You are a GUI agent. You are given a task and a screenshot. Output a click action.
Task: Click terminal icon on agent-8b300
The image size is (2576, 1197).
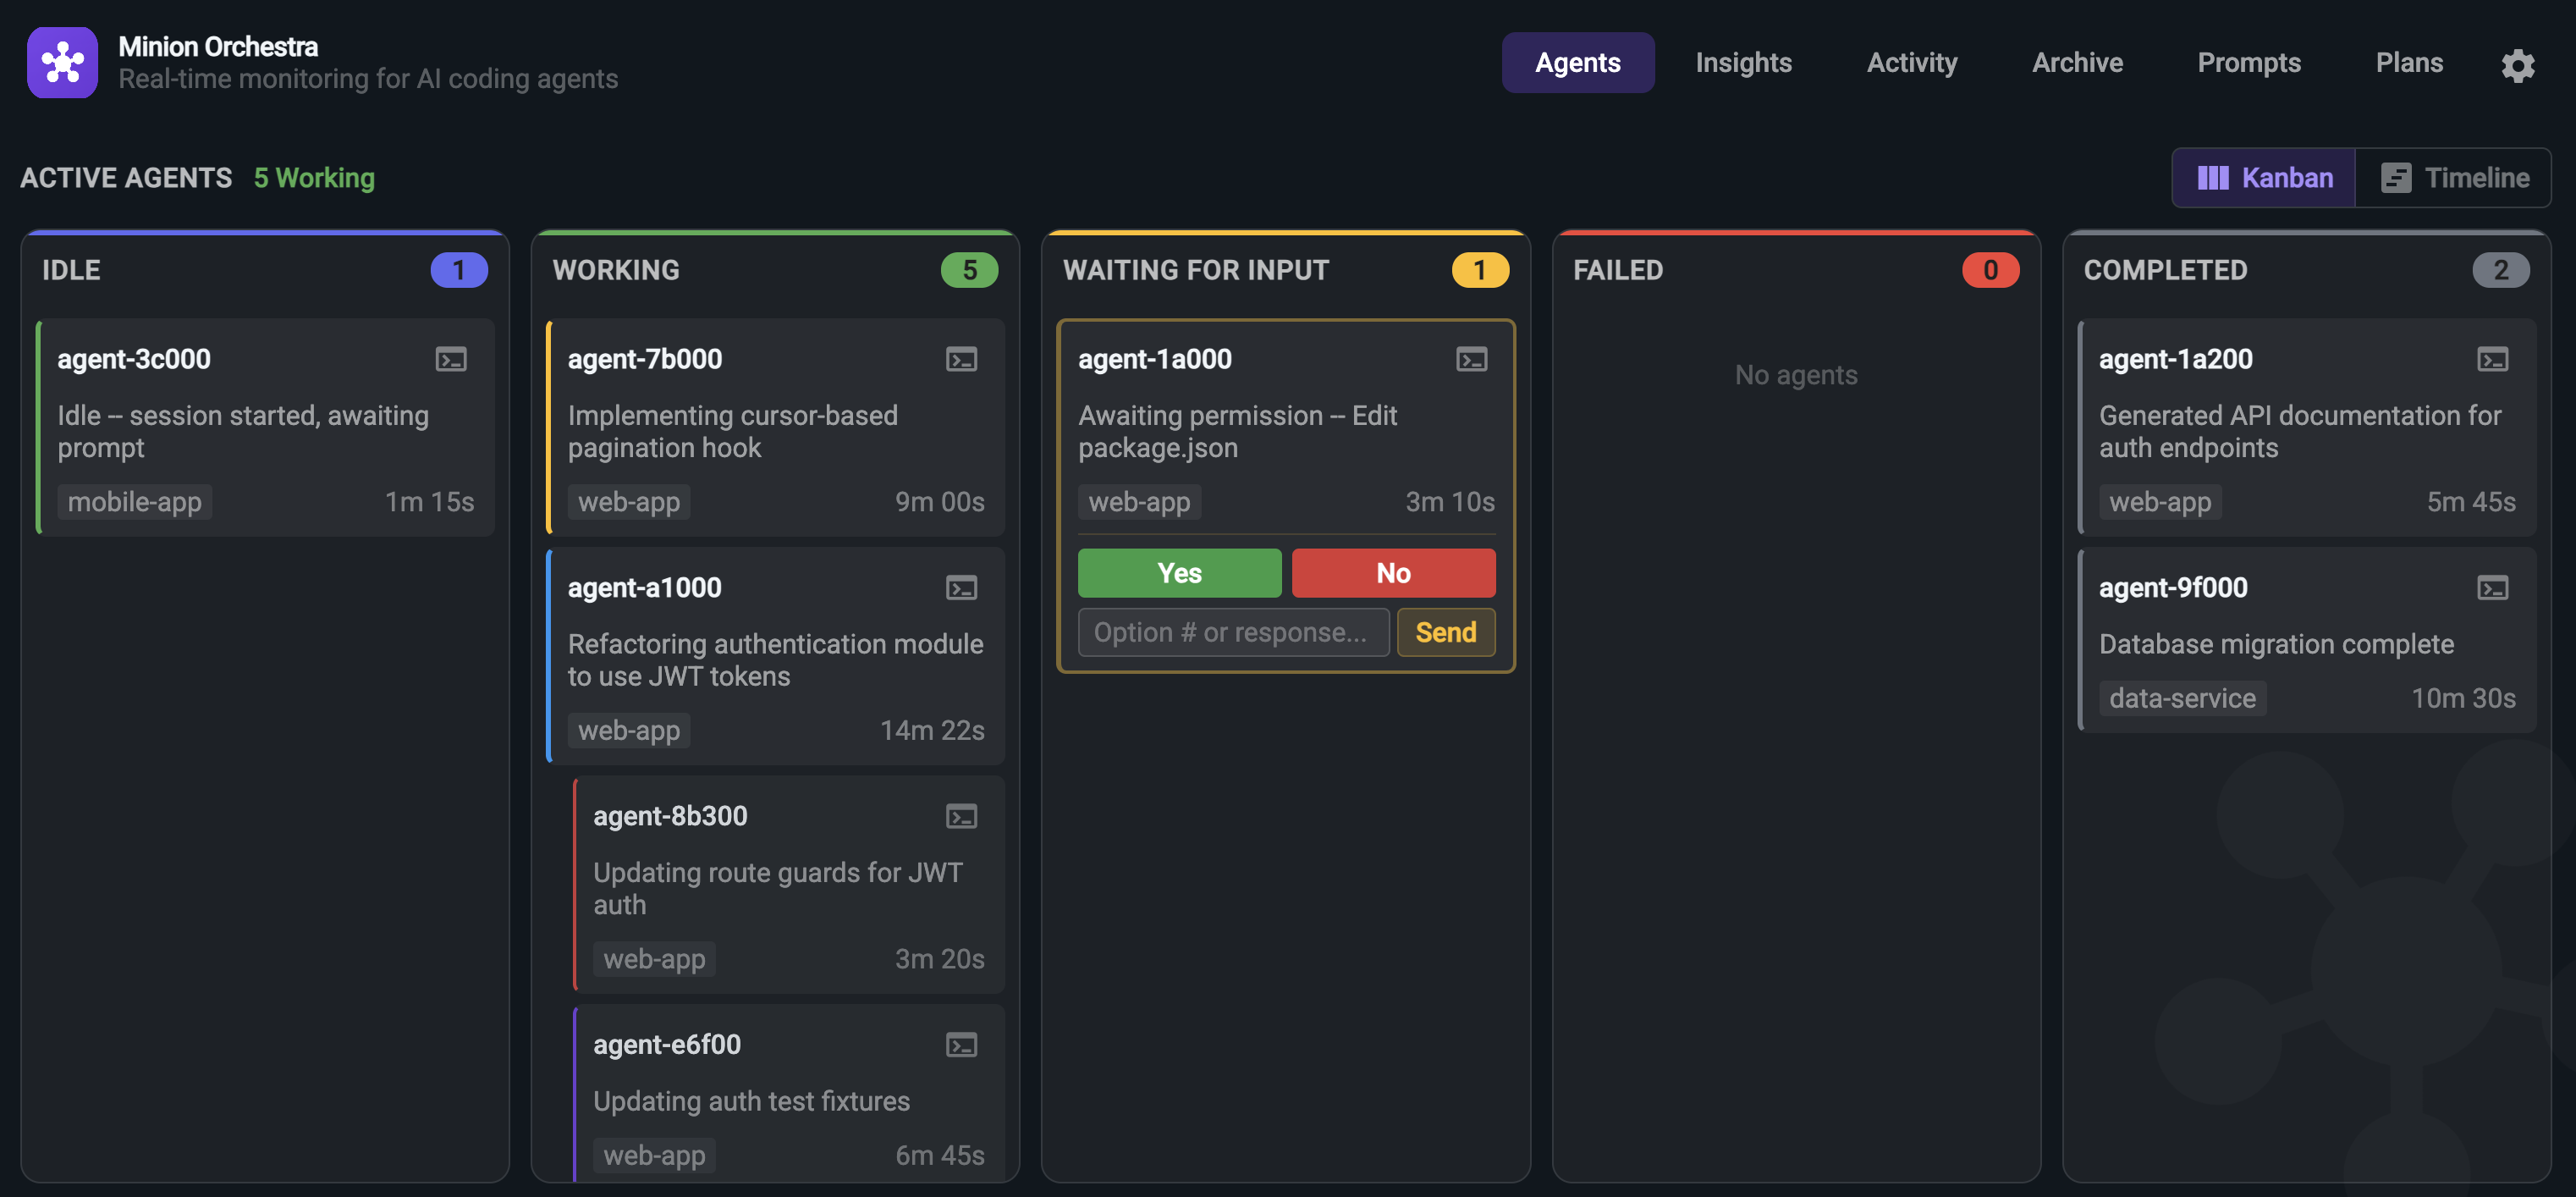pyautogui.click(x=961, y=816)
